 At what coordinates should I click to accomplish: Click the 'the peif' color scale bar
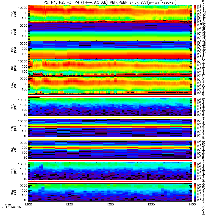[195, 193]
